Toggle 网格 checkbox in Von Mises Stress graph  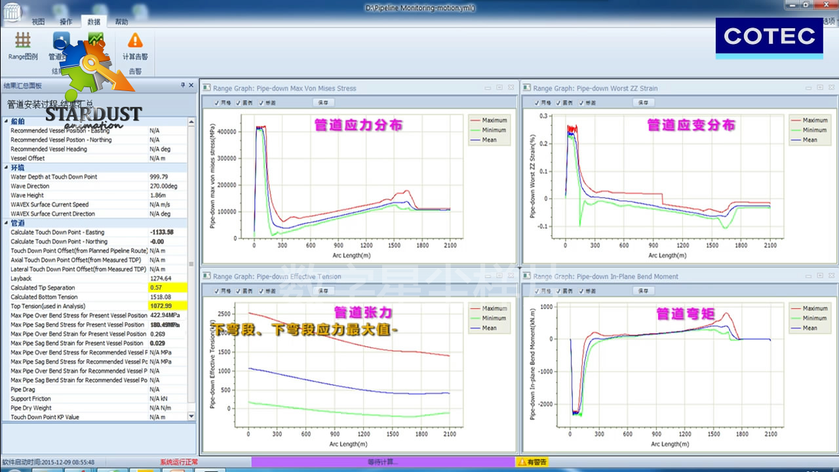tap(217, 102)
